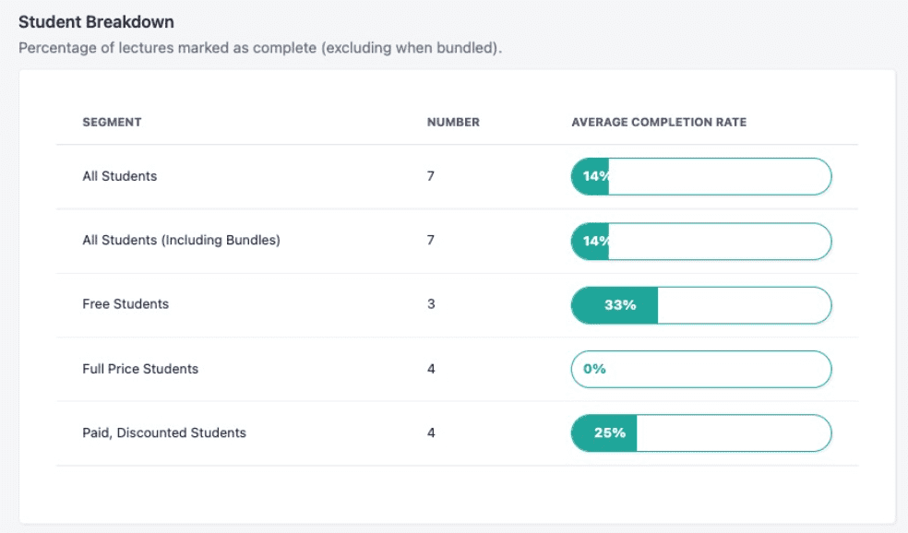Click the number 4 in Full Price Students row
The image size is (908, 533).
pyautogui.click(x=431, y=369)
